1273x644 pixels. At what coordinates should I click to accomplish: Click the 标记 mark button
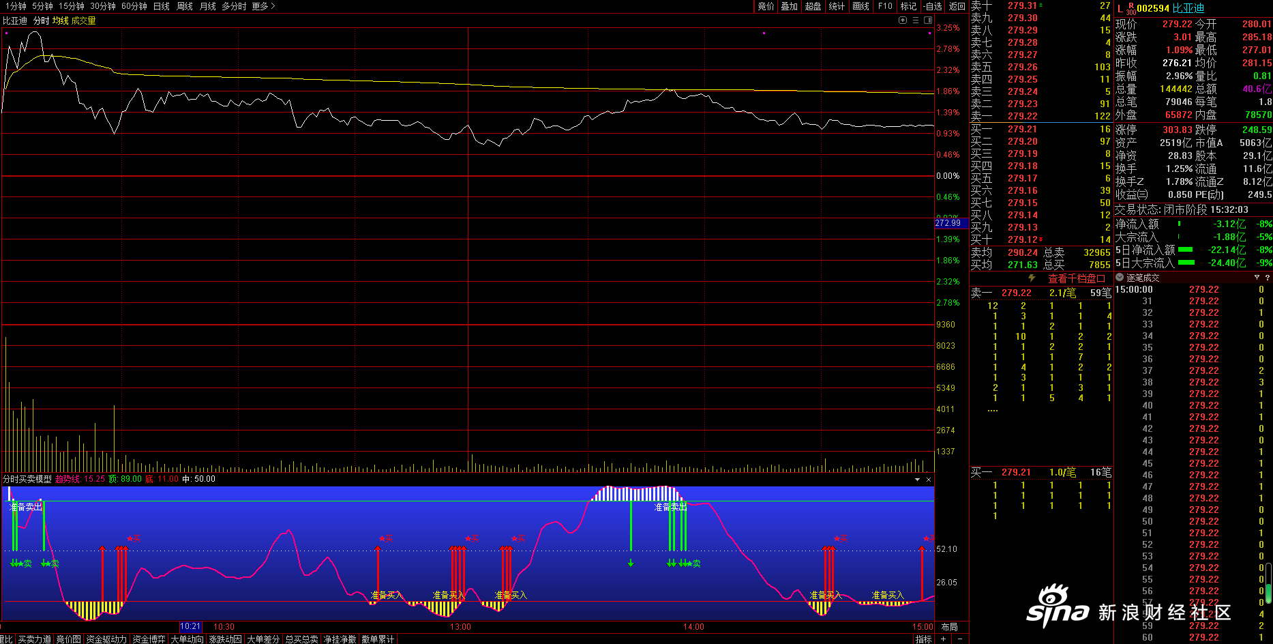pyautogui.click(x=908, y=6)
